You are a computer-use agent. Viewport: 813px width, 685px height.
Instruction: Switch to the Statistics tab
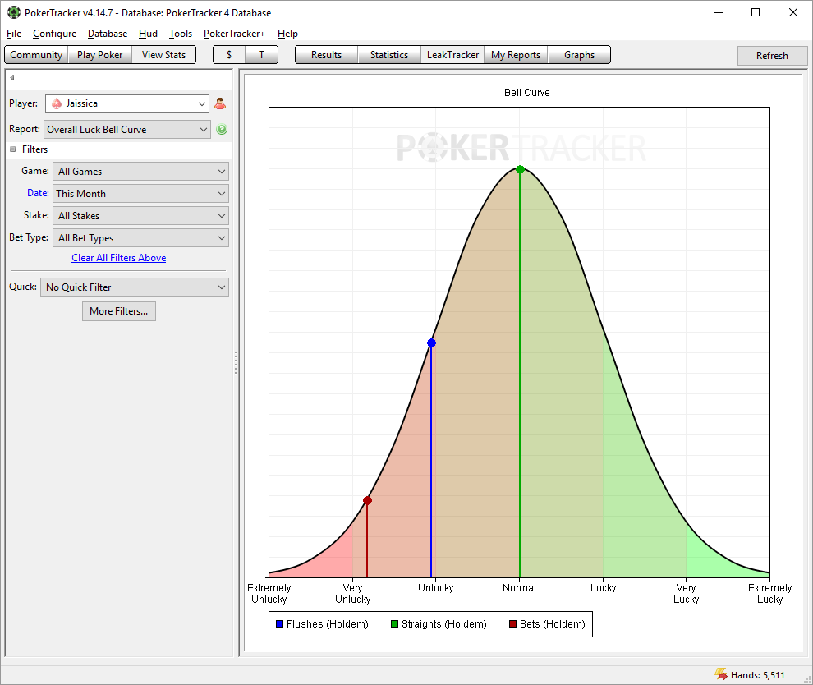[x=389, y=55]
